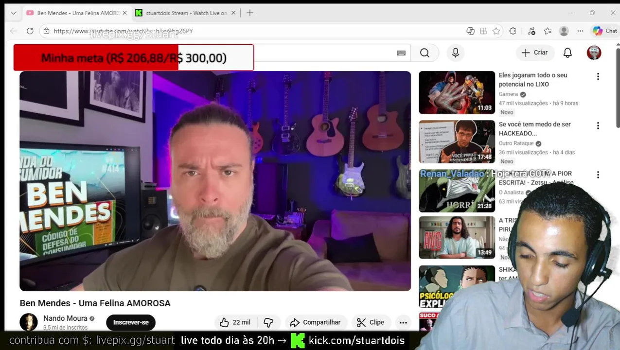
Task: Open the reader view toolbar icon
Action: pyautogui.click(x=483, y=31)
